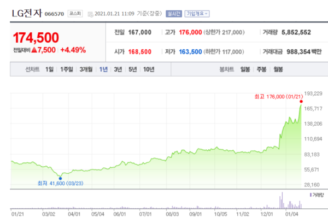Click the 10/05 x-axis date label
This screenshot has width=328, height=223.
coord(220,214)
